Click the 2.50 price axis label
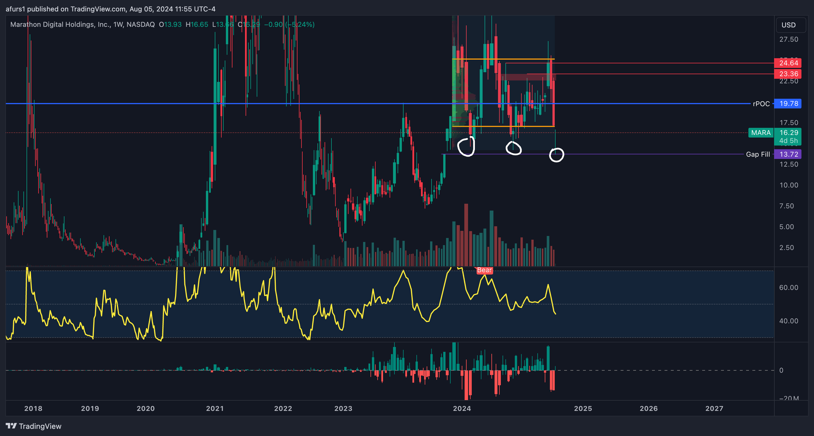 [787, 248]
